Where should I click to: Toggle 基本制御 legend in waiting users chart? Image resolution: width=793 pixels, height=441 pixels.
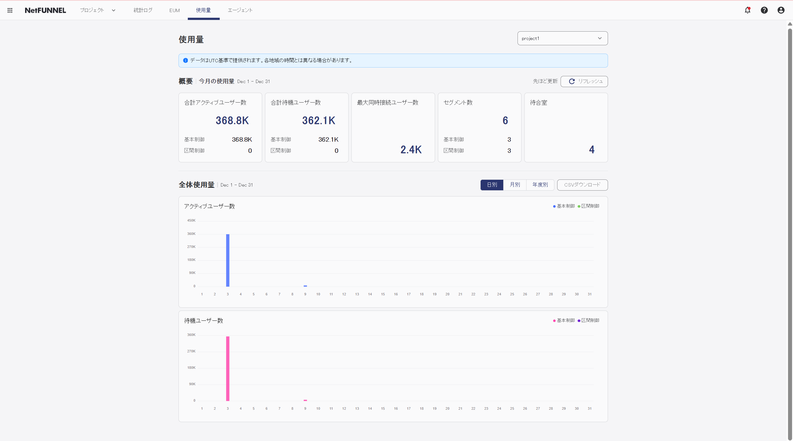tap(564, 320)
